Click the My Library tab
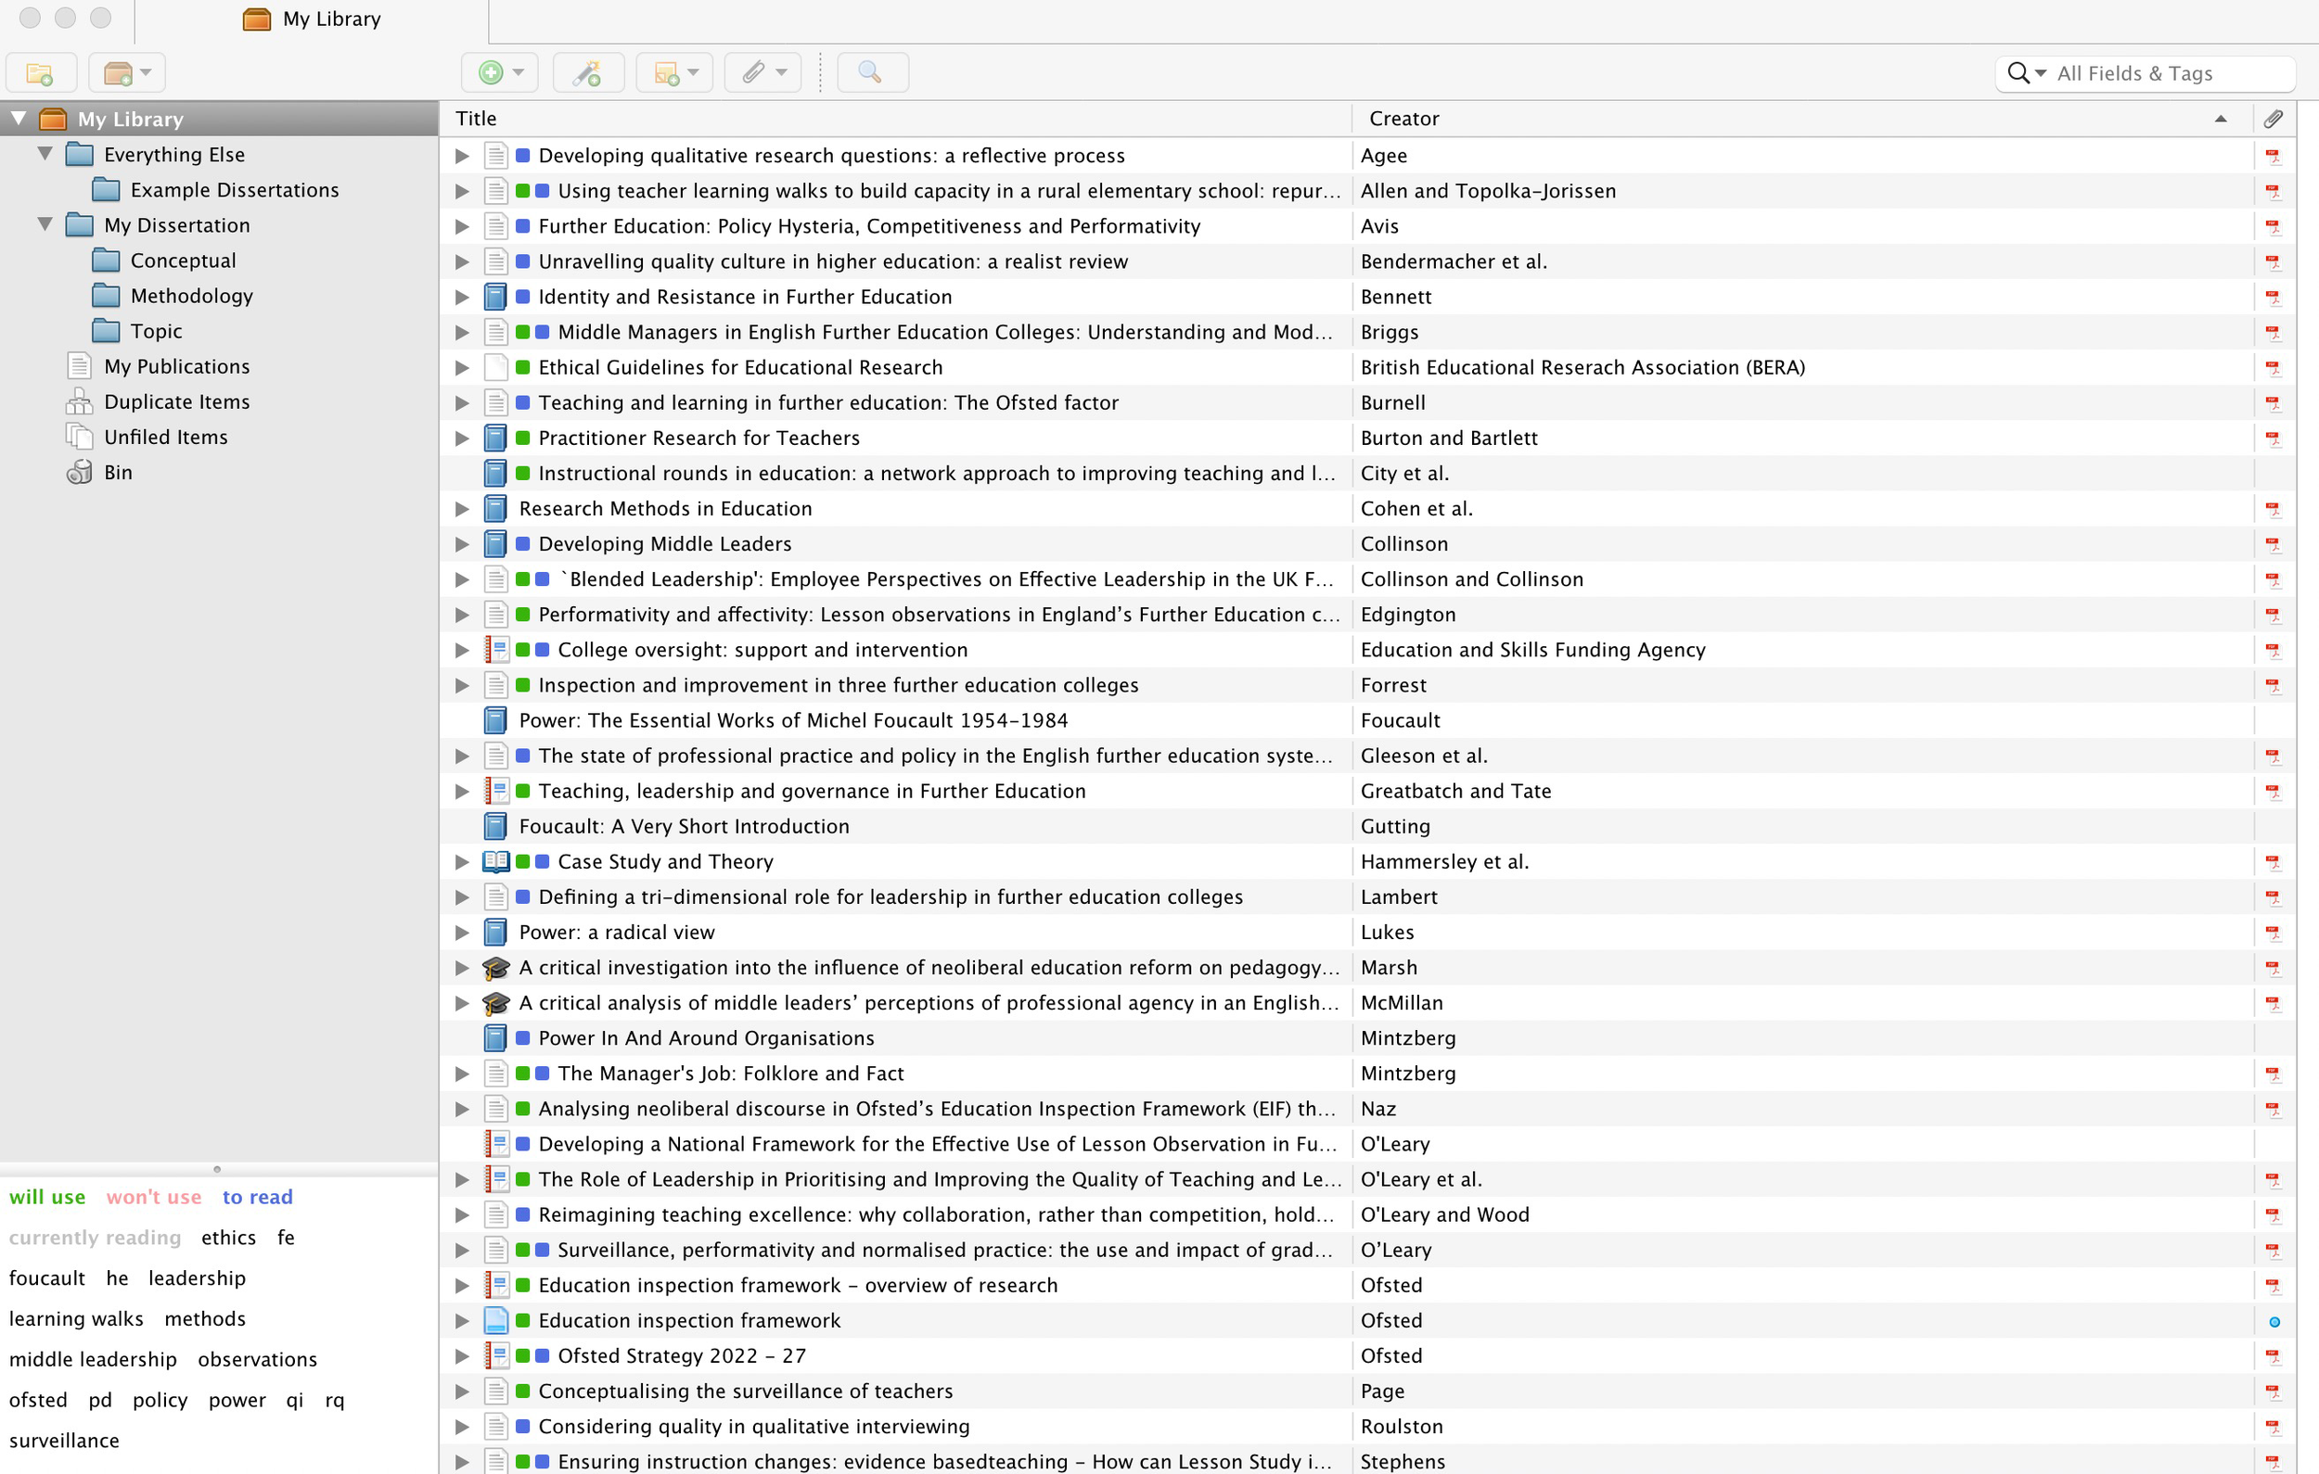The height and width of the screenshot is (1474, 2319). coord(312,19)
